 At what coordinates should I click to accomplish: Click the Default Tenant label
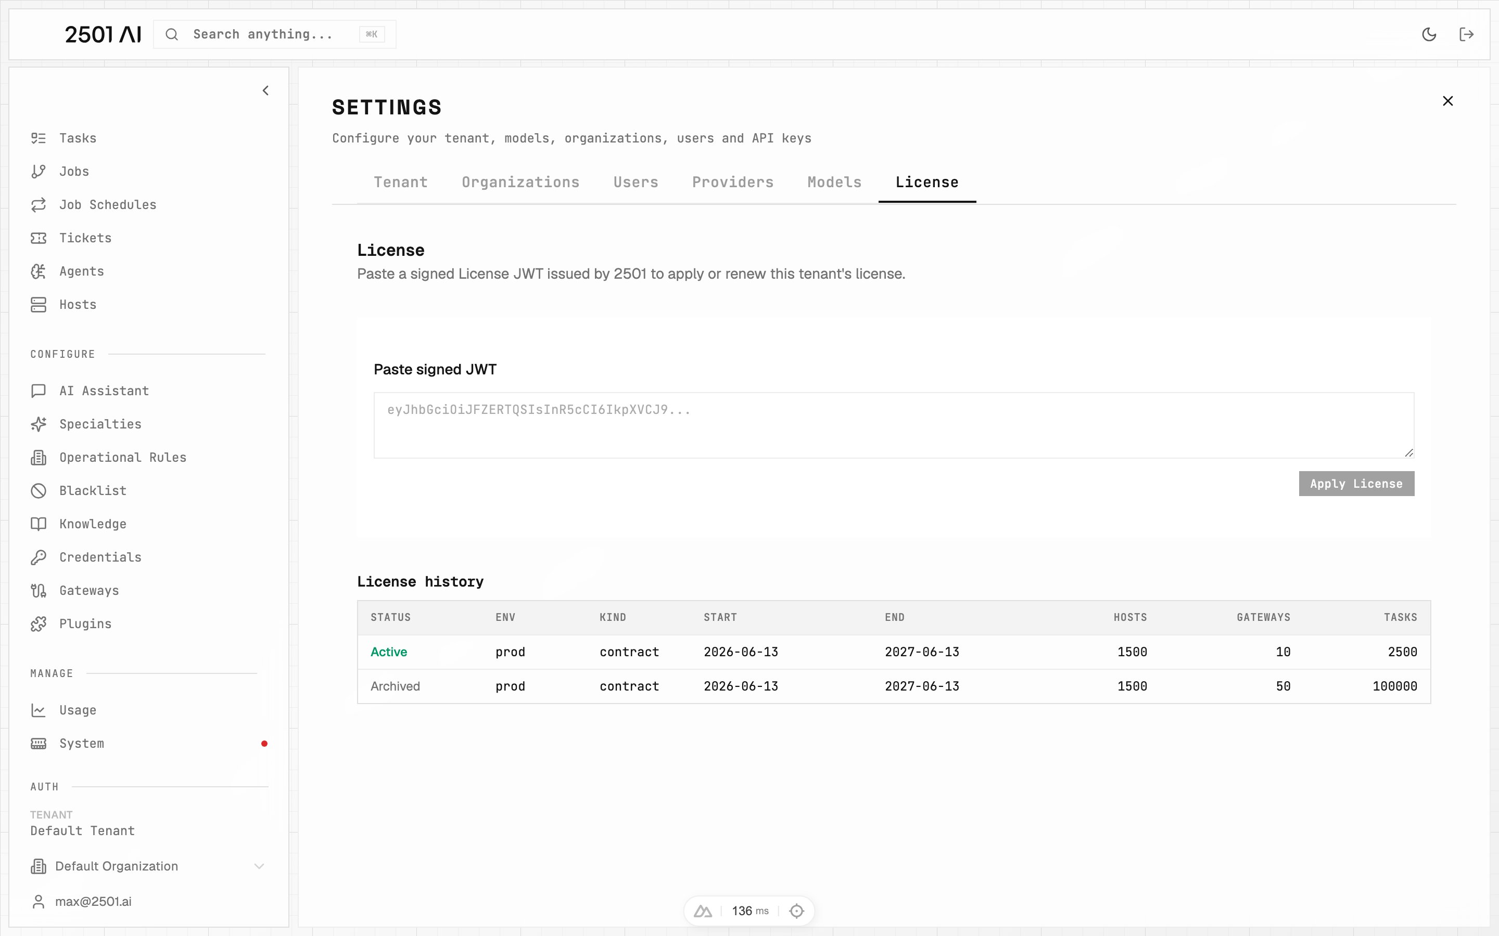(x=82, y=831)
